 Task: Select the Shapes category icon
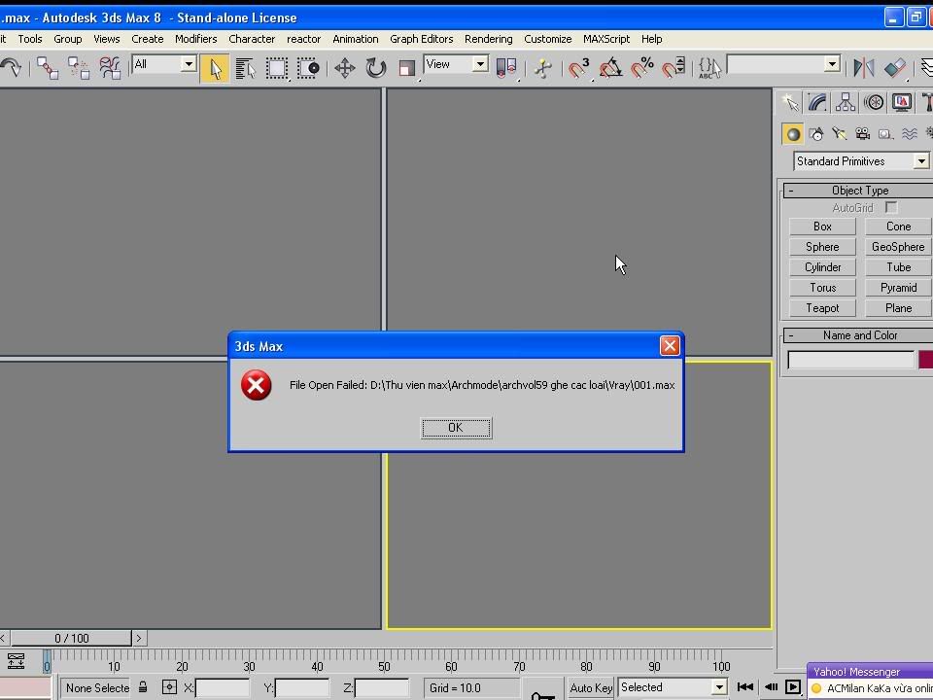tap(815, 134)
